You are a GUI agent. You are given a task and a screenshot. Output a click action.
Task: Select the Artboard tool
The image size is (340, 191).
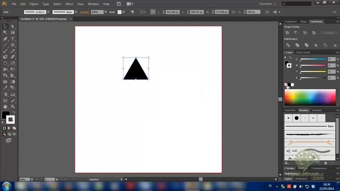[5, 101]
